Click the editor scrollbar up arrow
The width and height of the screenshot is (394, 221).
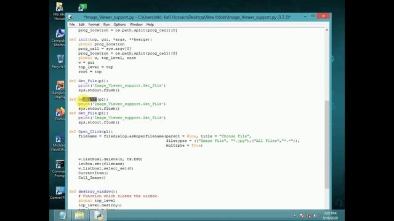[x=327, y=30]
